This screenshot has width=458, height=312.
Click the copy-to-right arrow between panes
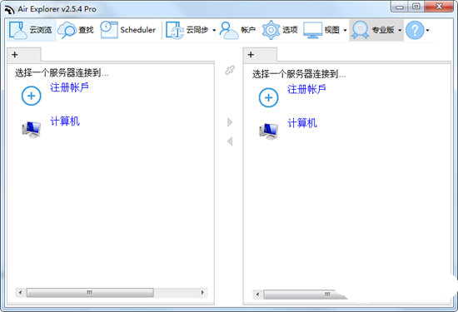(x=230, y=122)
